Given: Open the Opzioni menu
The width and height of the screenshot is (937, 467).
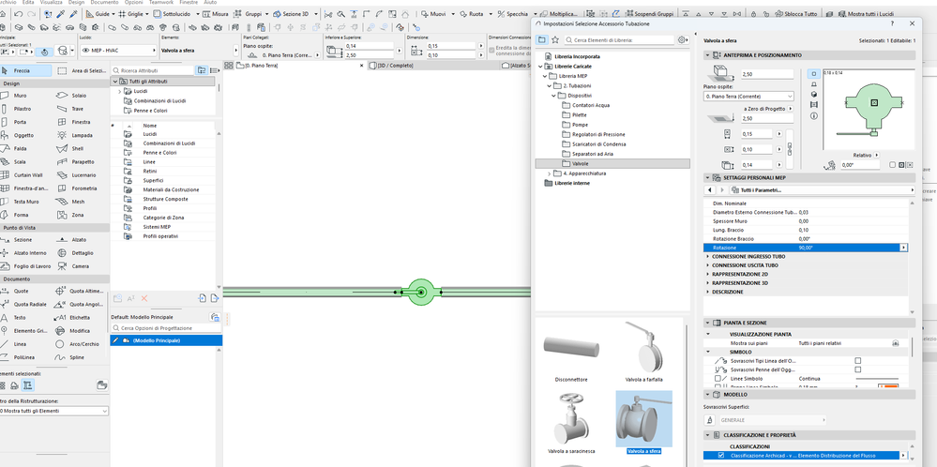Looking at the screenshot, I should 134,3.
